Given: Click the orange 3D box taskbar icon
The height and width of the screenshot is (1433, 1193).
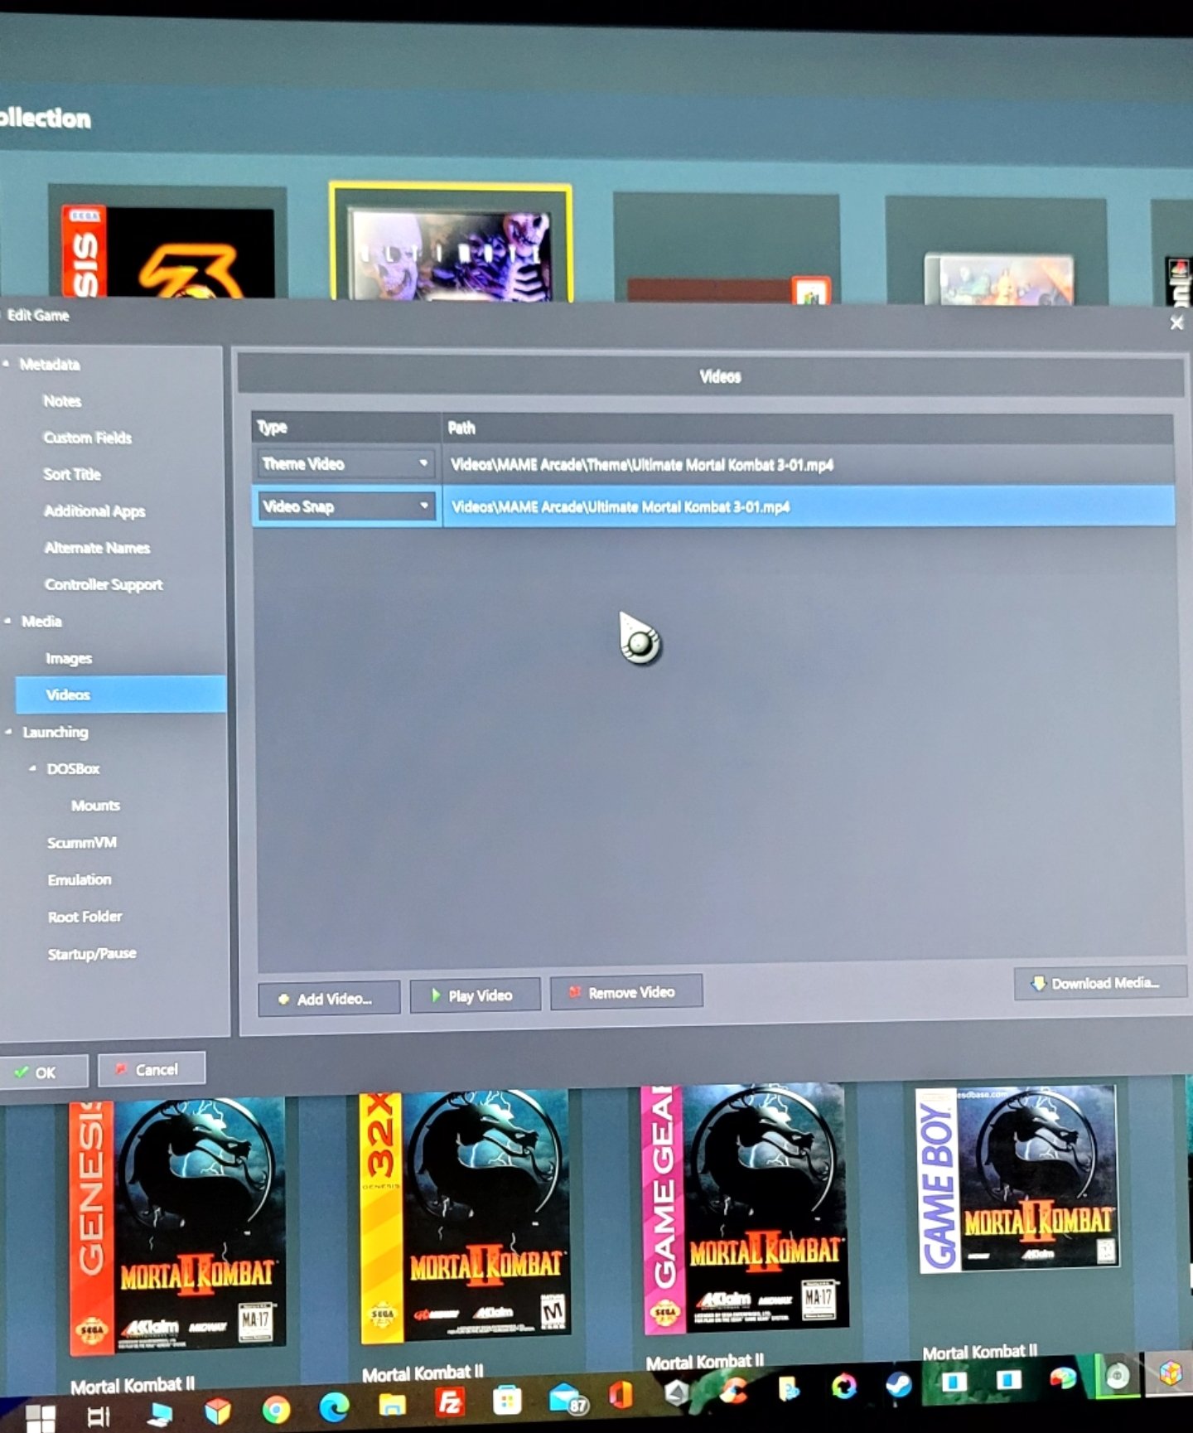Looking at the screenshot, I should pos(218,1411).
